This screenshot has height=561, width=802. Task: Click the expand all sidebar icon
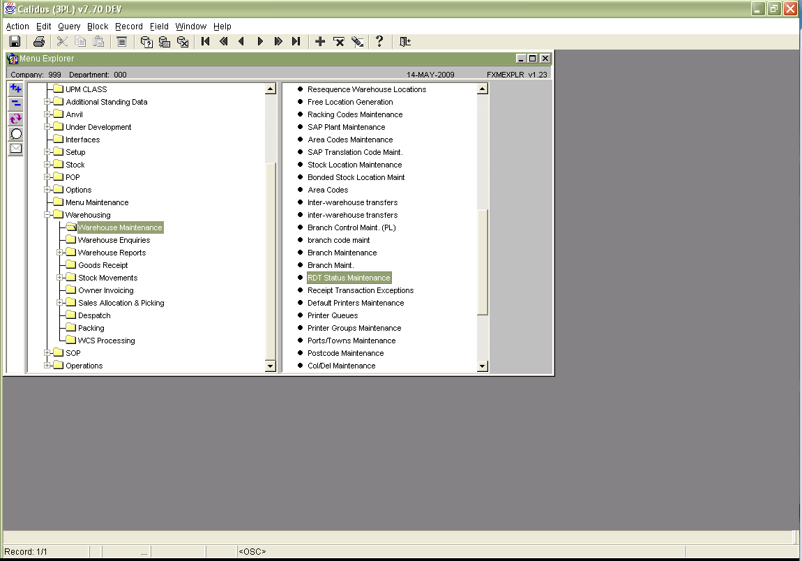tap(16, 89)
